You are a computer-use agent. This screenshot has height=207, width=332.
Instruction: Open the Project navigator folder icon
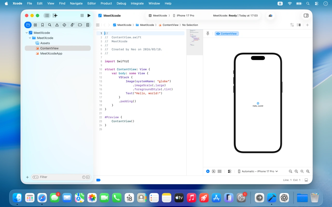click(x=28, y=25)
